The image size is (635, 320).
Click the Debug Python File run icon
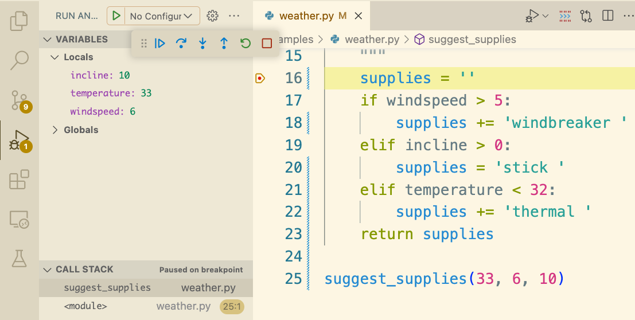(x=532, y=16)
